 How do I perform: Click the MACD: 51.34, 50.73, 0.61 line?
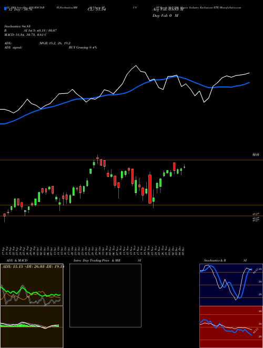[25, 35]
